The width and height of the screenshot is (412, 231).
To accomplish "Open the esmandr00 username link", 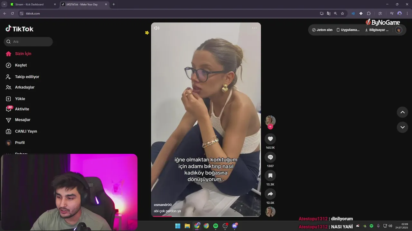I will tap(163, 205).
